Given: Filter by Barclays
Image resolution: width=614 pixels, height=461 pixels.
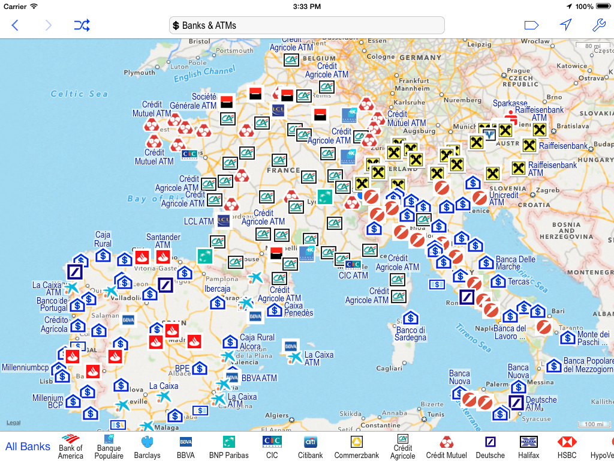Looking at the screenshot, I should 148,447.
